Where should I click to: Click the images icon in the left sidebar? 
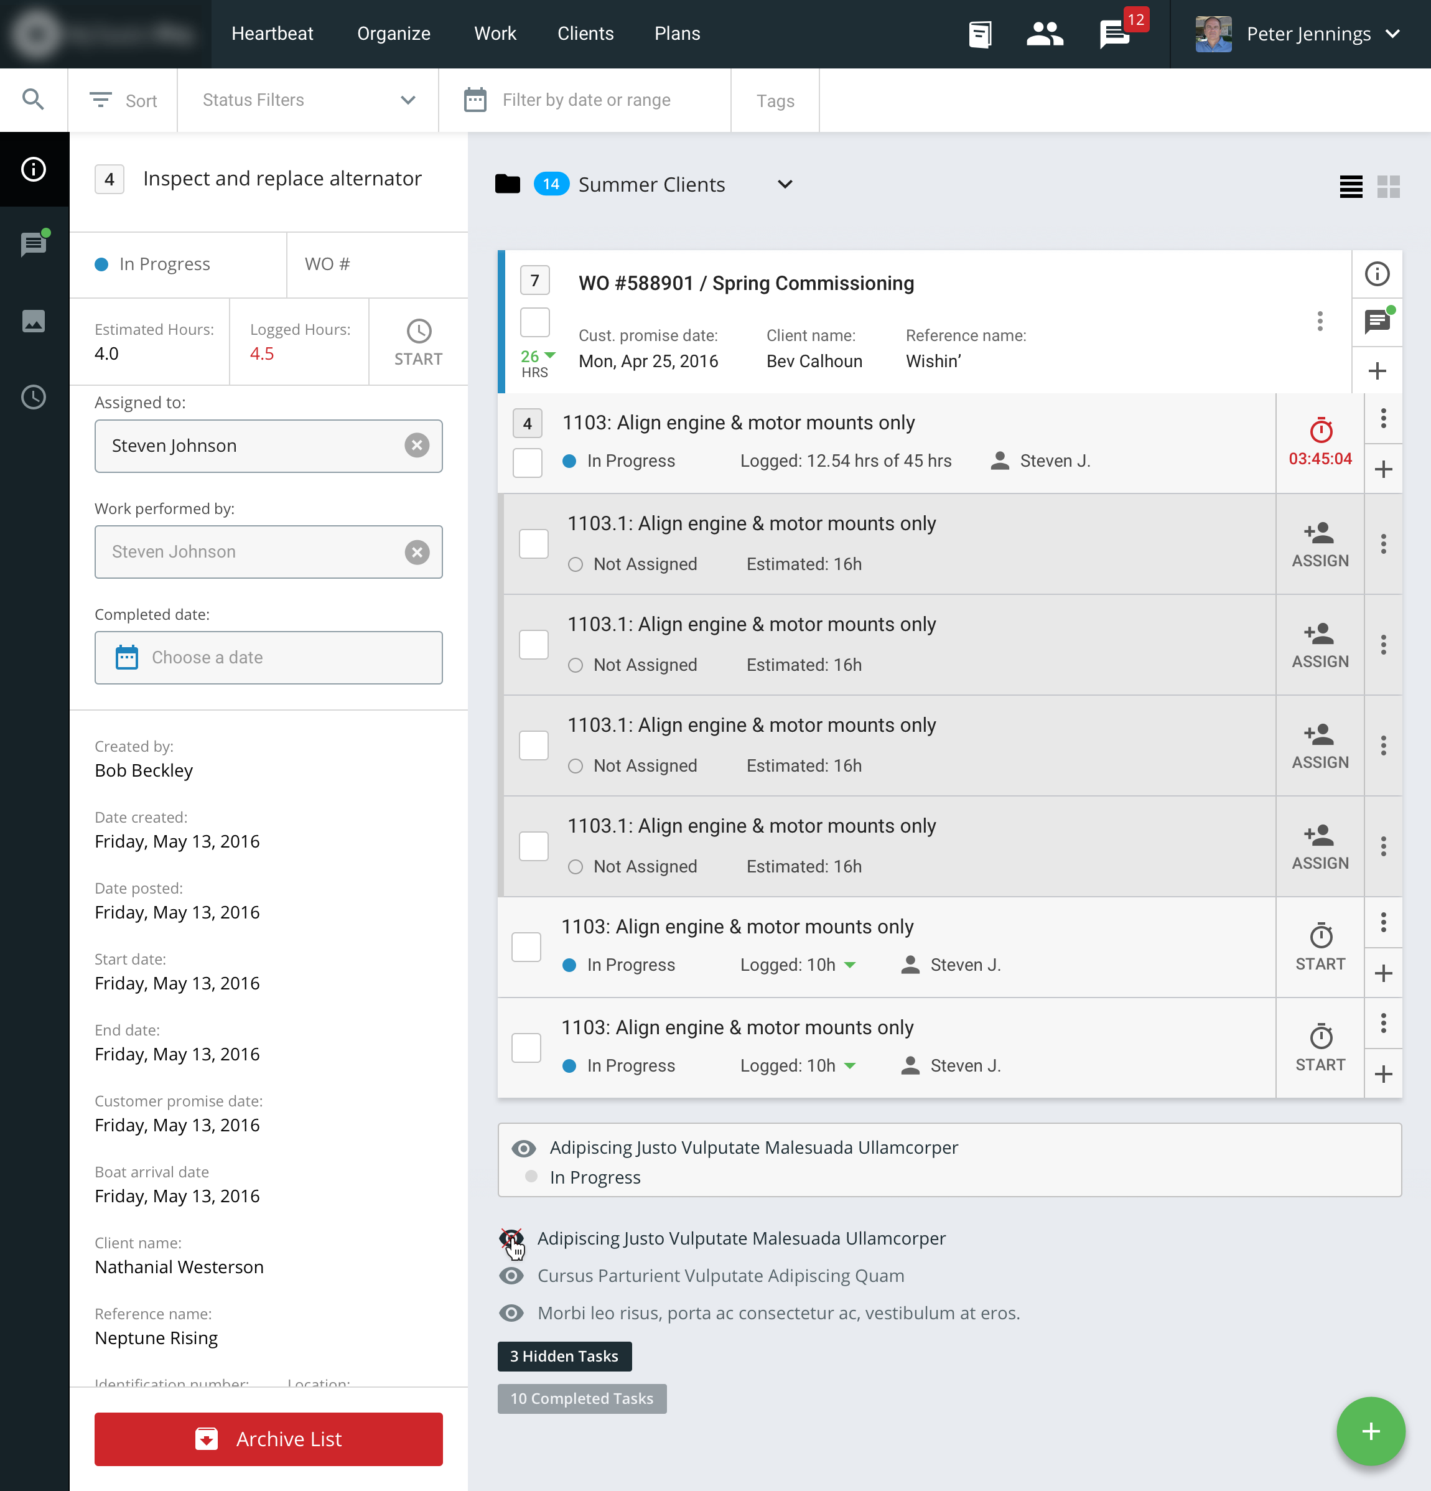34,321
